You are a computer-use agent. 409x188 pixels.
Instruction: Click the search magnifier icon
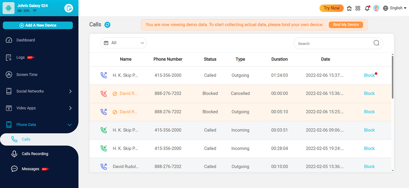pos(376,43)
